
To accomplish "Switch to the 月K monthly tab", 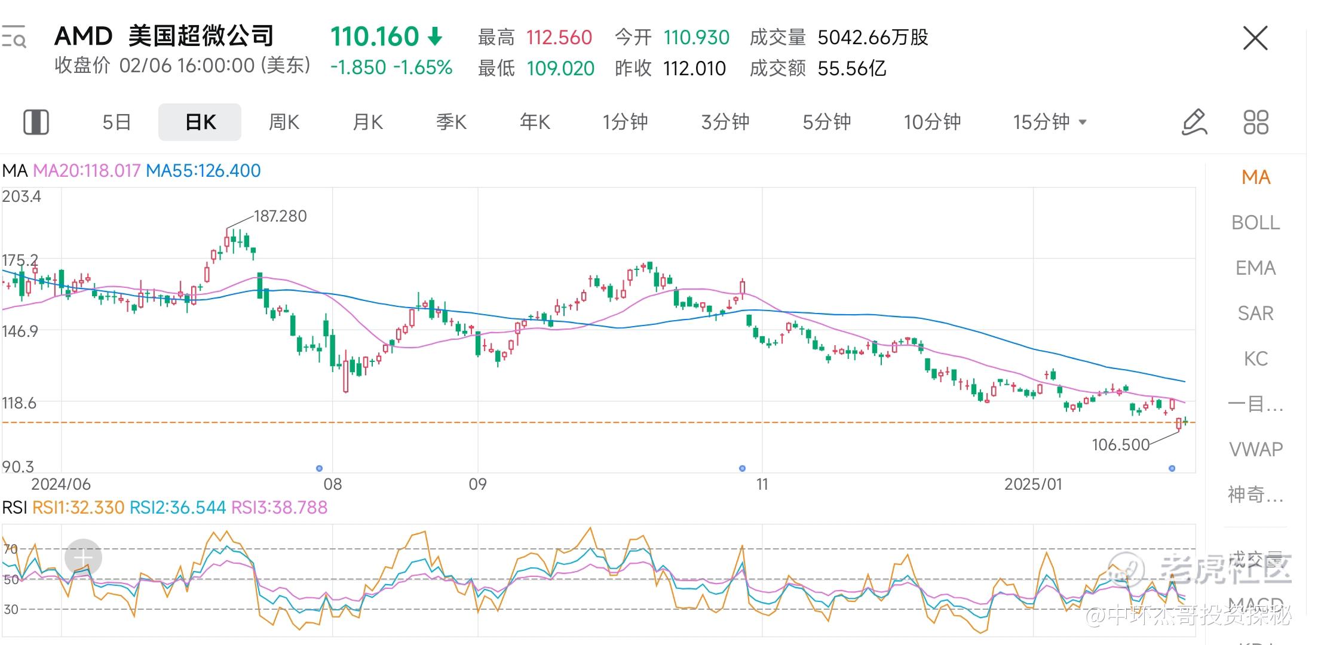I will click(367, 122).
